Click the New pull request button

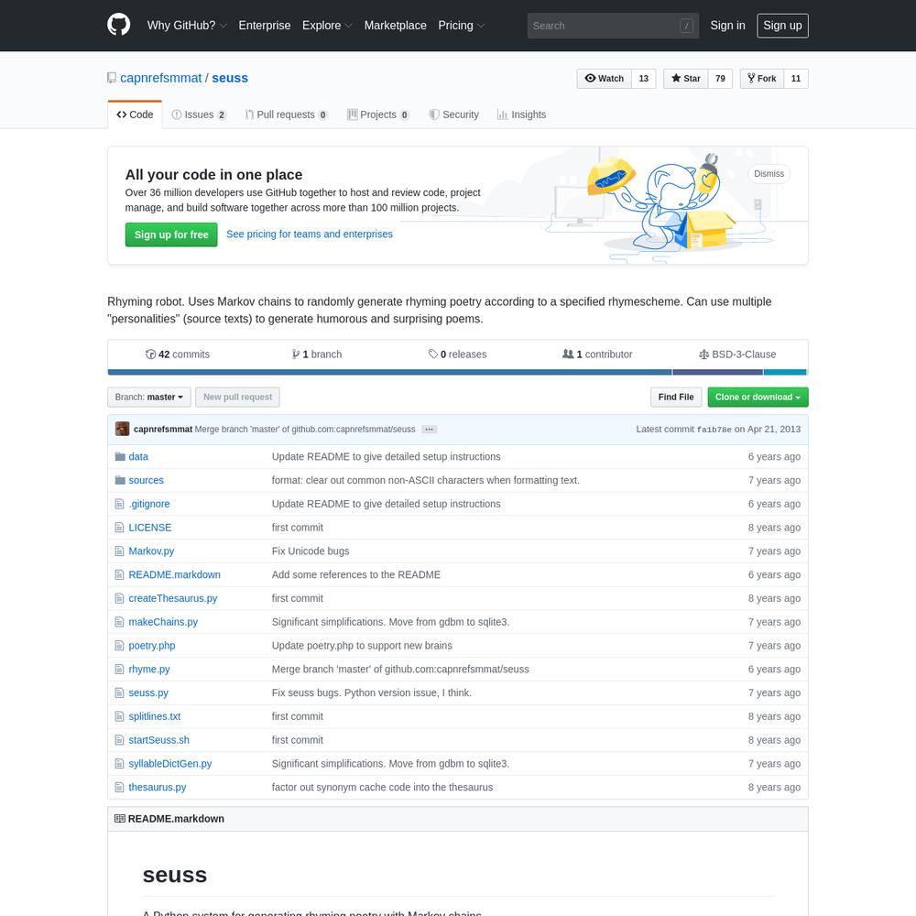coord(238,398)
